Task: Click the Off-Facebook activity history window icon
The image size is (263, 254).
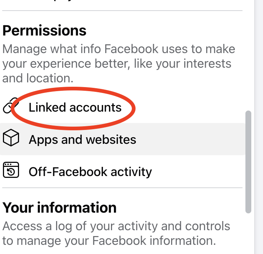Action: (11, 171)
